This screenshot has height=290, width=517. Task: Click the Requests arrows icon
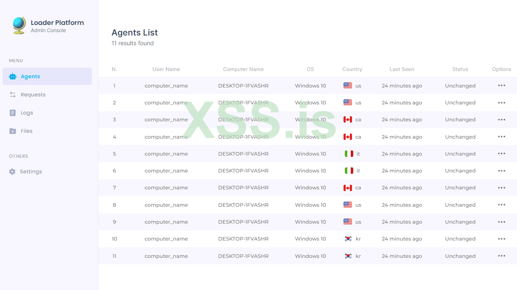click(13, 95)
